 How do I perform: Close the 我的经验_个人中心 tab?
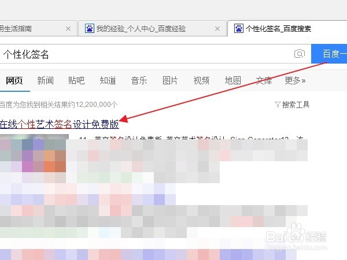(x=217, y=28)
